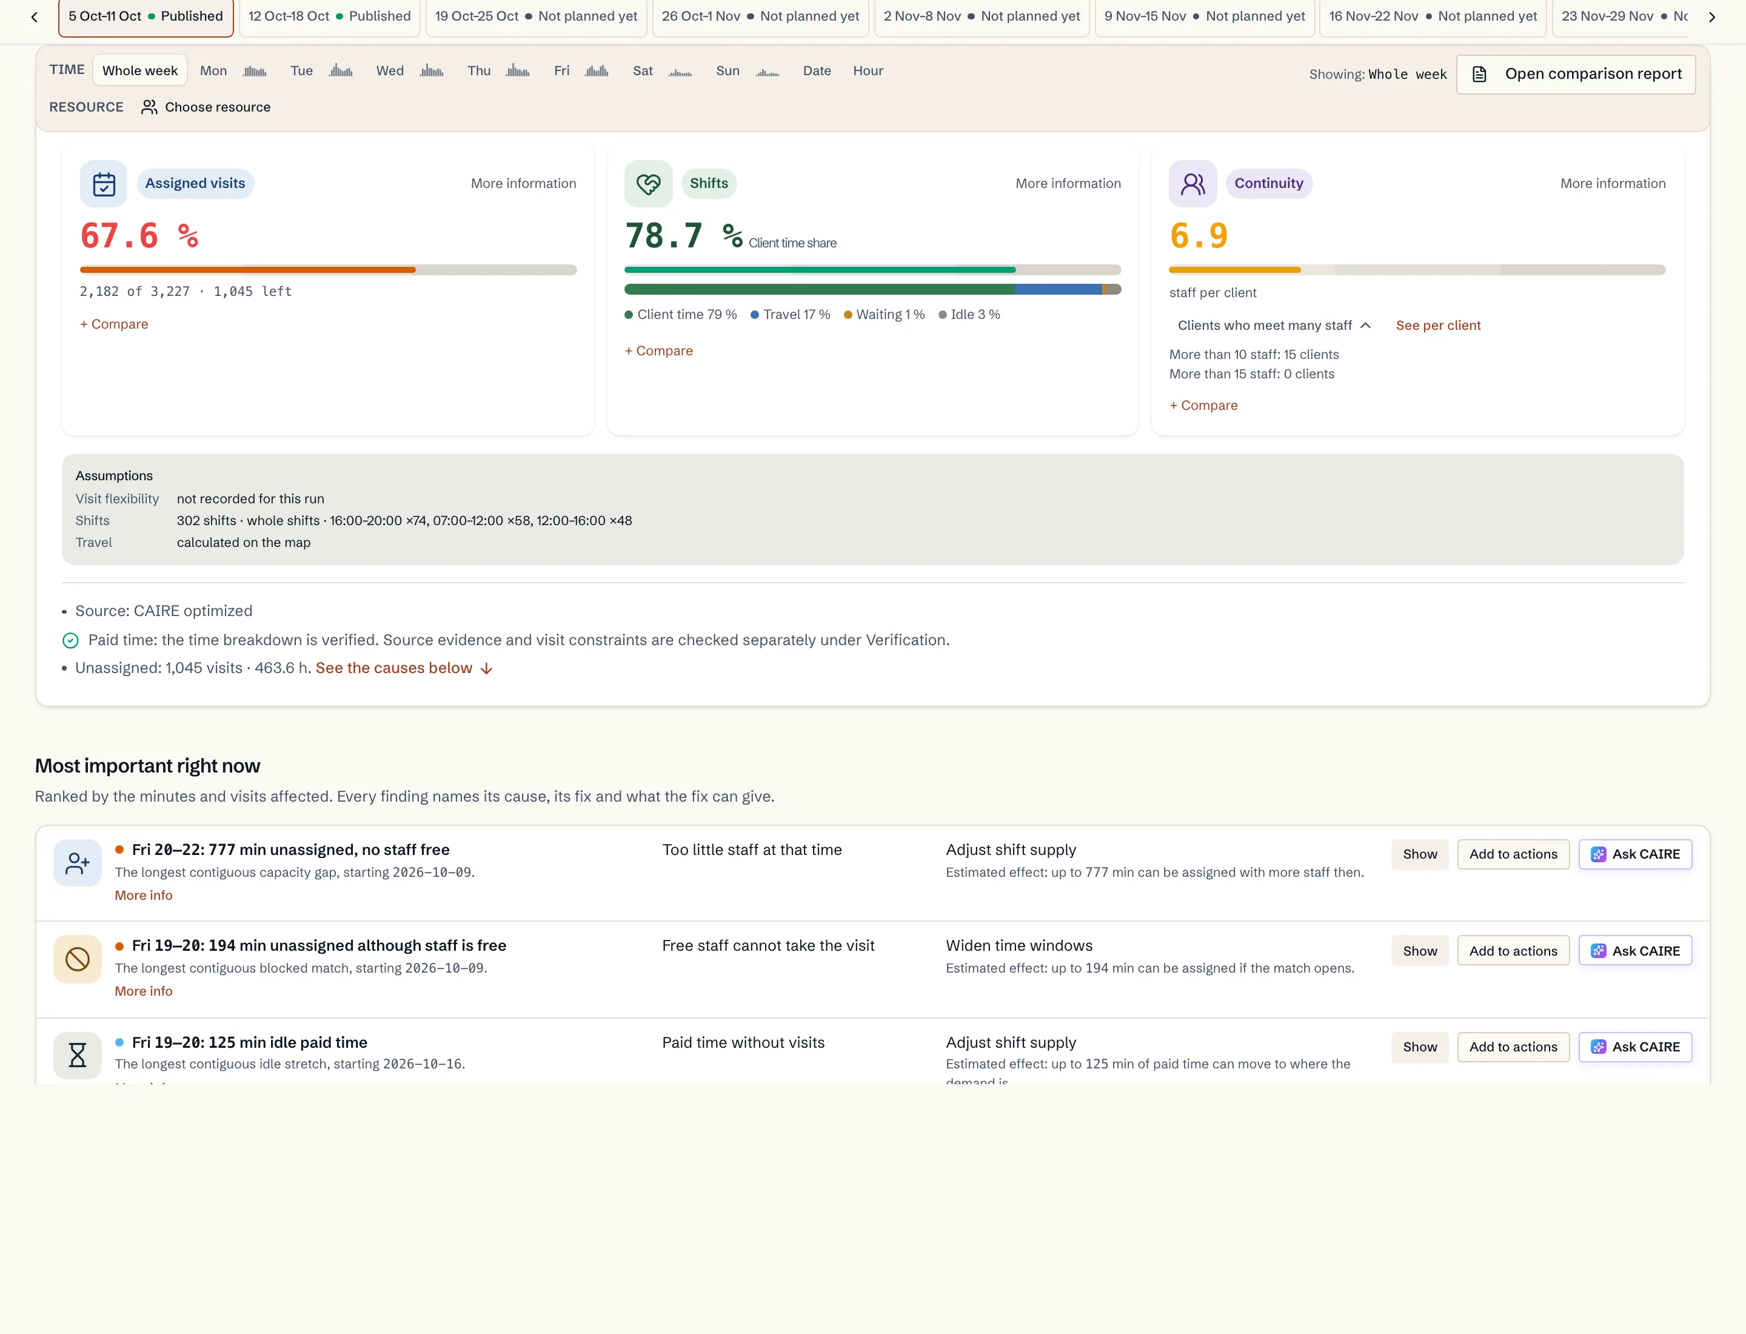The height and width of the screenshot is (1334, 1746).
Task: Open the 12 Oct–18 Oct Published week tab
Action: pyautogui.click(x=330, y=17)
